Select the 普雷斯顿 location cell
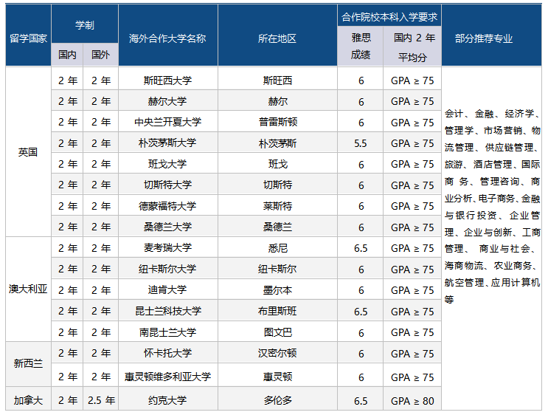548x415 pixels. click(277, 122)
